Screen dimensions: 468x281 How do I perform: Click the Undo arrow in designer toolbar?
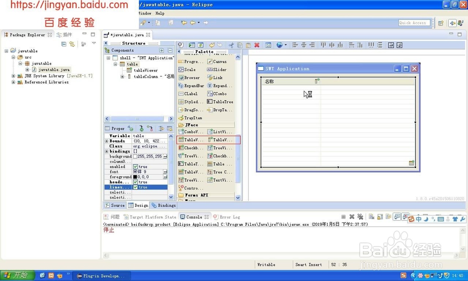click(x=212, y=45)
